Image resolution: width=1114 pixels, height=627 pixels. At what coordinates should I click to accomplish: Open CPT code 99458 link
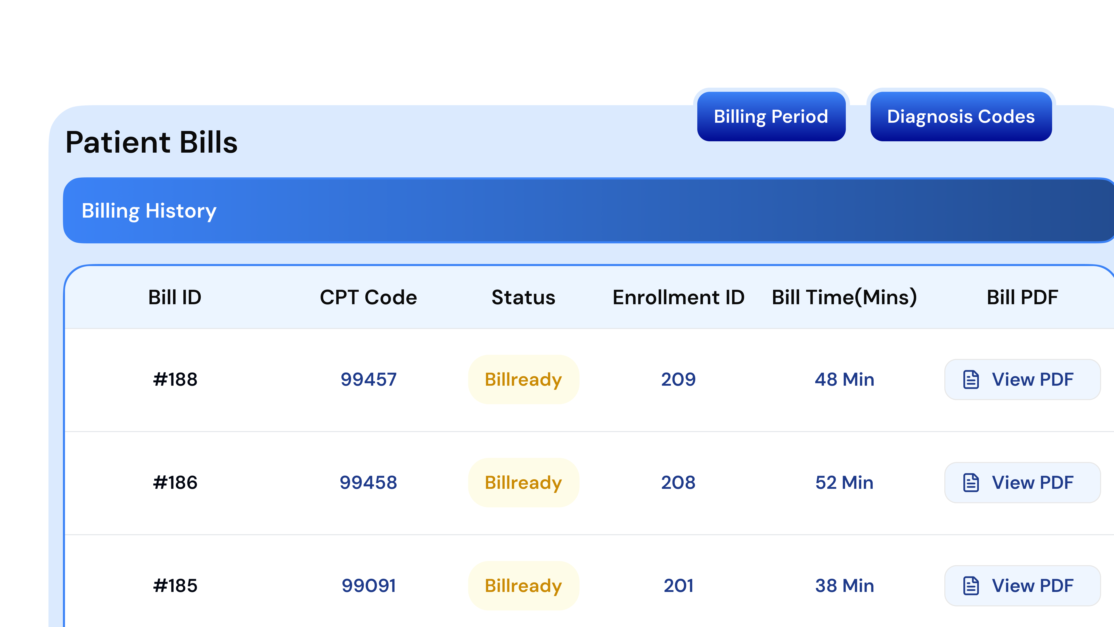[368, 483]
